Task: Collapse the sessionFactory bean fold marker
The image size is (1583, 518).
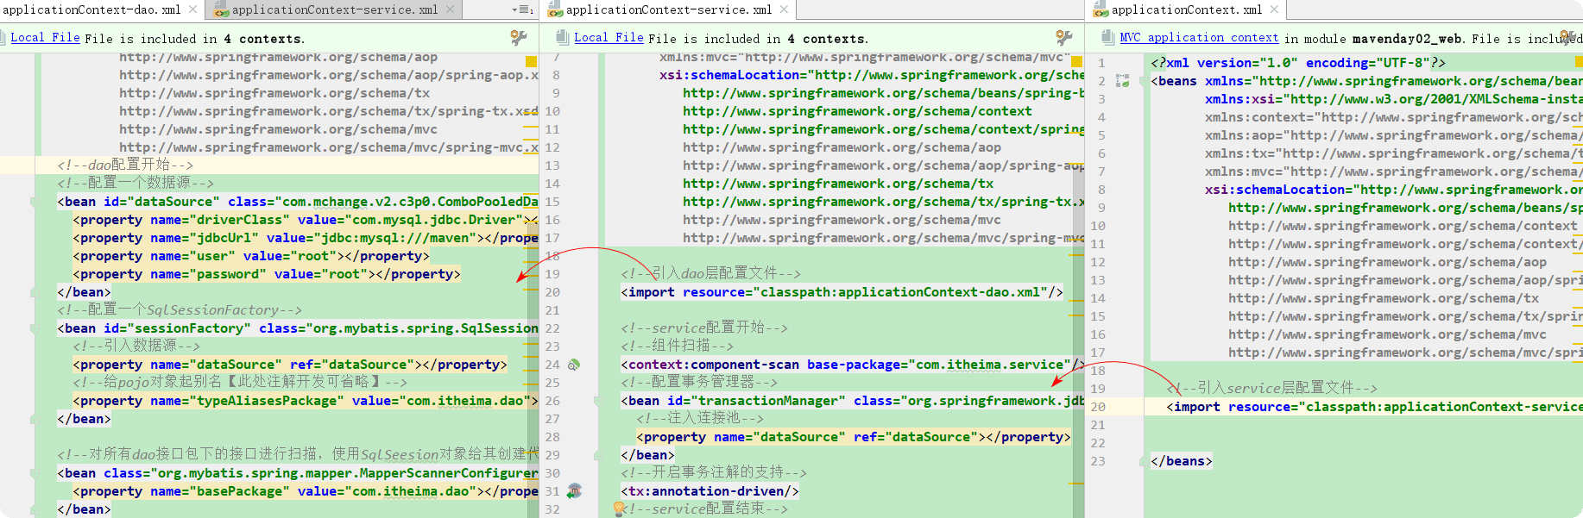Action: tap(35, 328)
